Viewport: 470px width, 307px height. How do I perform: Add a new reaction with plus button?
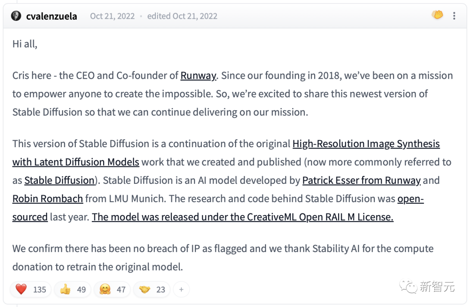[181, 289]
